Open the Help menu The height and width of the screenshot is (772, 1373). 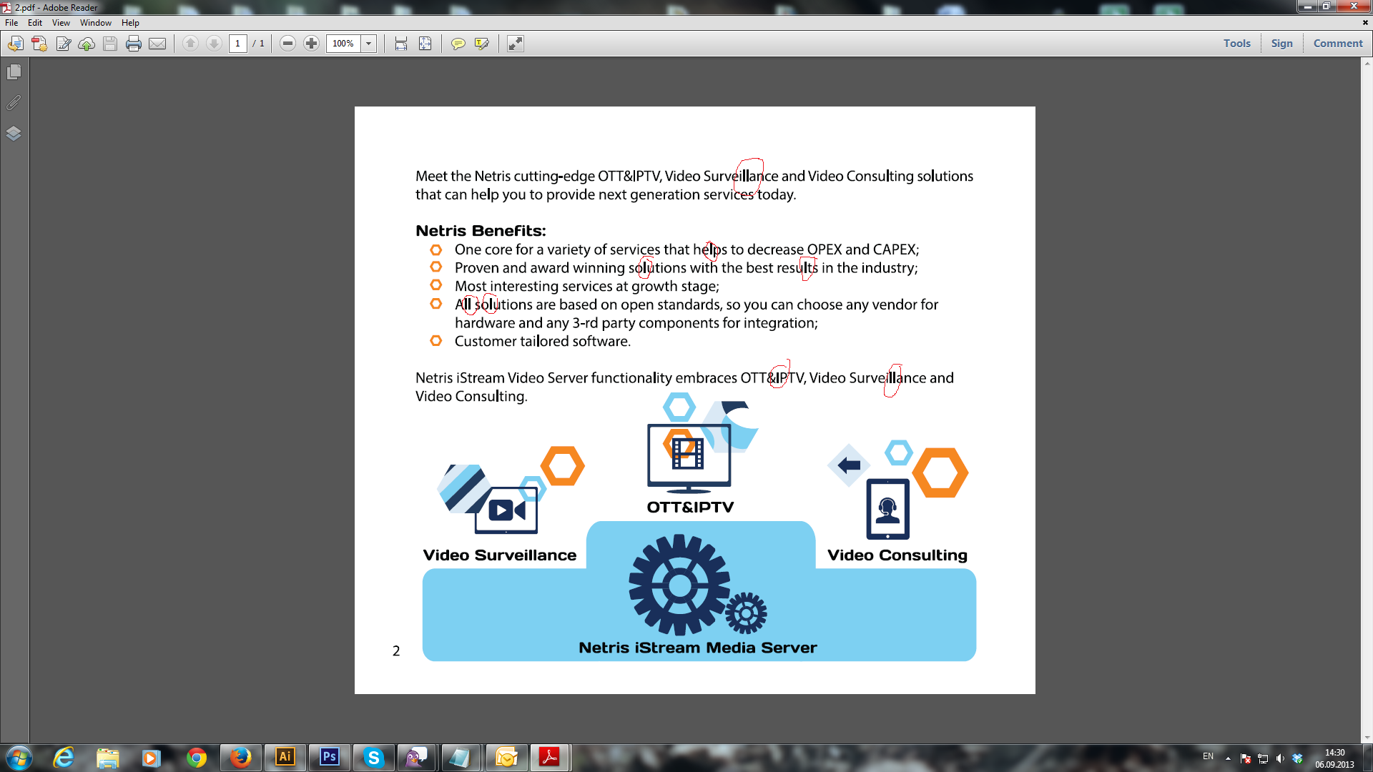click(x=130, y=23)
